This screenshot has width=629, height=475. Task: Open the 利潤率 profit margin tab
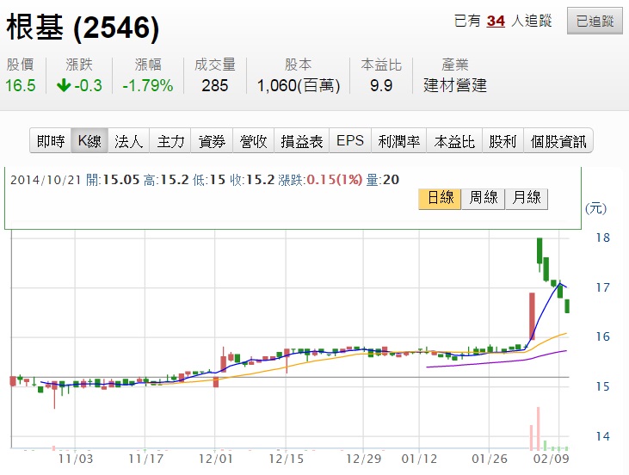click(x=398, y=141)
